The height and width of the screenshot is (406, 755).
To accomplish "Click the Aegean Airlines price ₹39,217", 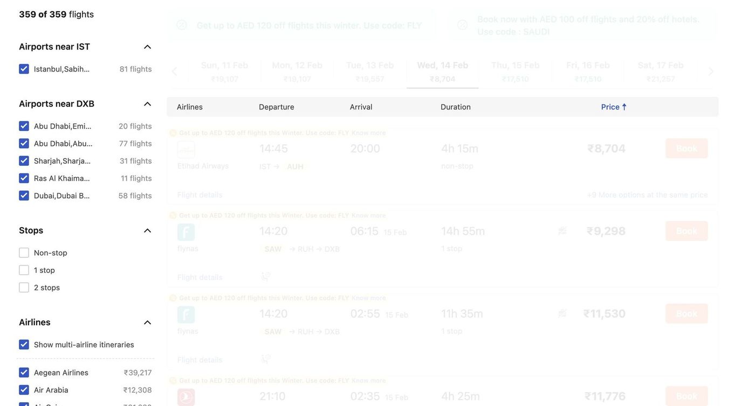I will pos(138,373).
